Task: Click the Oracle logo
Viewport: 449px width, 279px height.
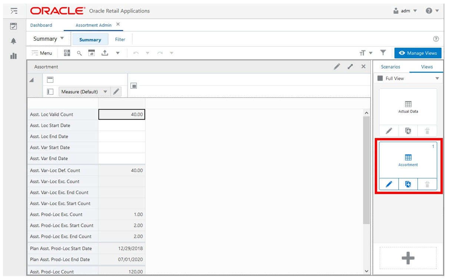Action: (57, 11)
